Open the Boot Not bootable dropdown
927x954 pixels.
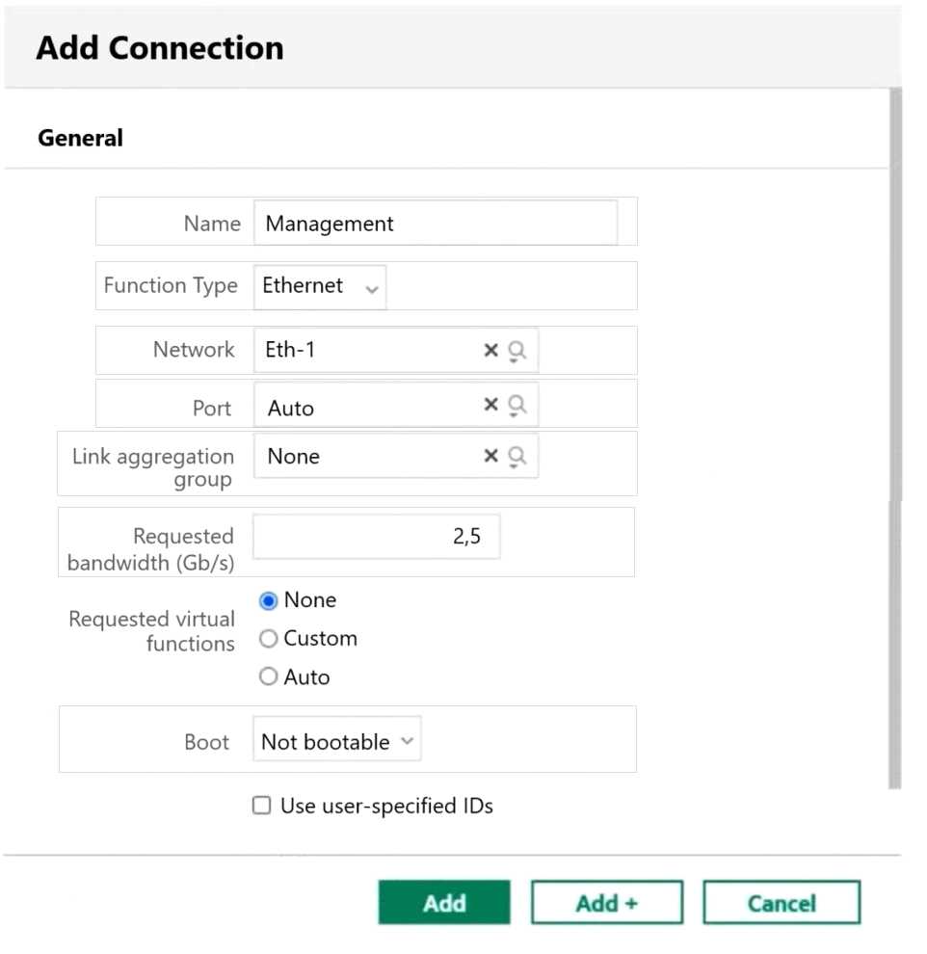coord(337,739)
